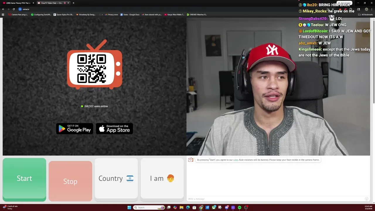Image resolution: width=375 pixels, height=211 pixels.
Task: Launch Copilot from the taskbar
Action: coord(175,207)
